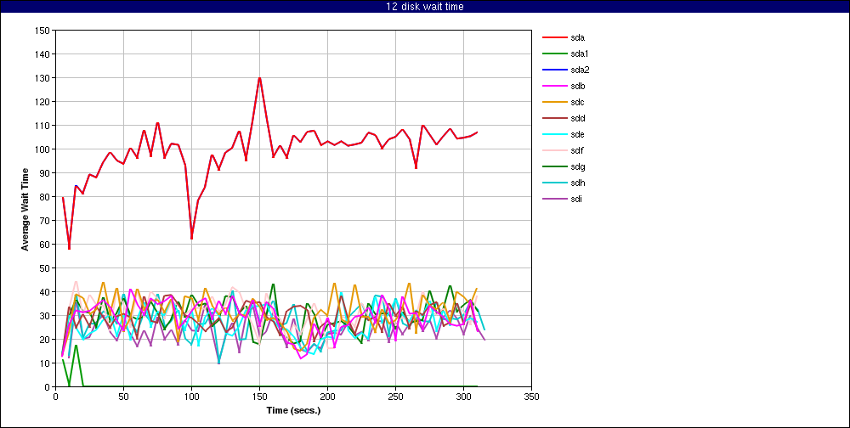Select the sda2 legend label
850x428 pixels.
[x=580, y=70]
